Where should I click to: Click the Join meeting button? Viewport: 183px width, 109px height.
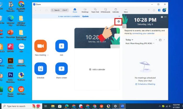pos(61,46)
